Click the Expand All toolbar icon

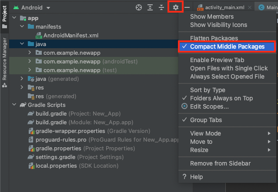click(x=150, y=7)
